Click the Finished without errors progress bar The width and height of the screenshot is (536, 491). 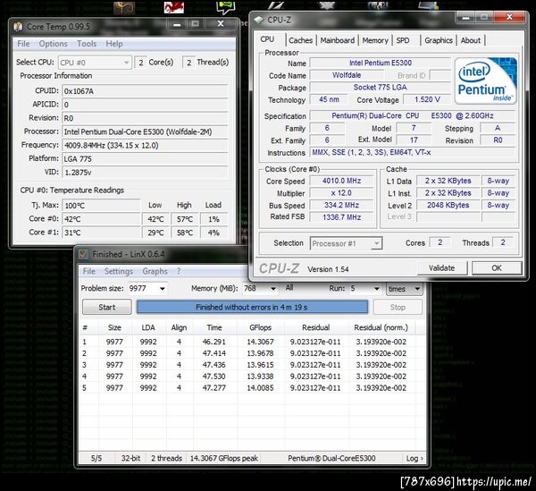tap(252, 308)
